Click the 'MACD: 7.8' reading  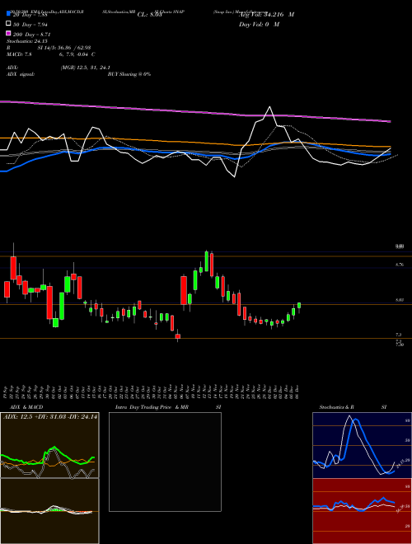pos(19,54)
